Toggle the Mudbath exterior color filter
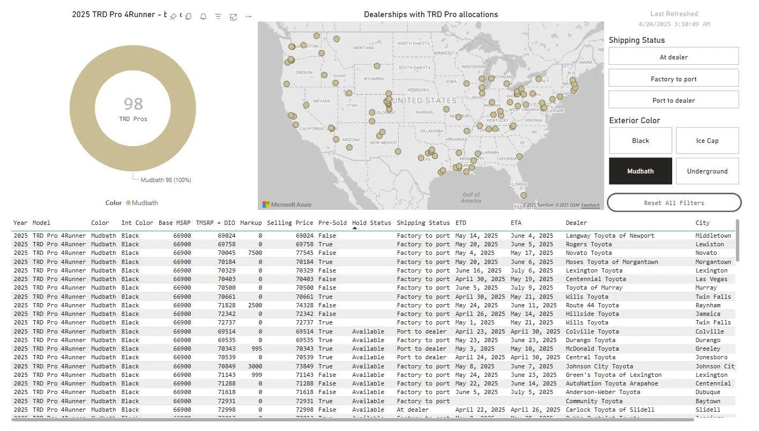 (x=640, y=171)
